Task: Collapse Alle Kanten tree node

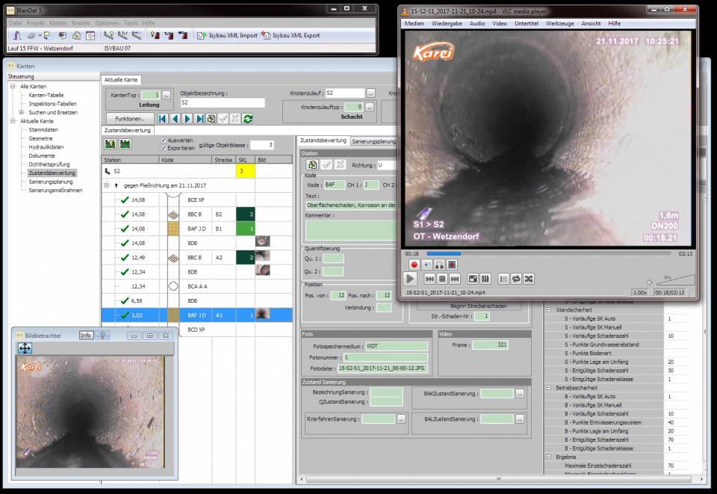Action: pos(13,87)
